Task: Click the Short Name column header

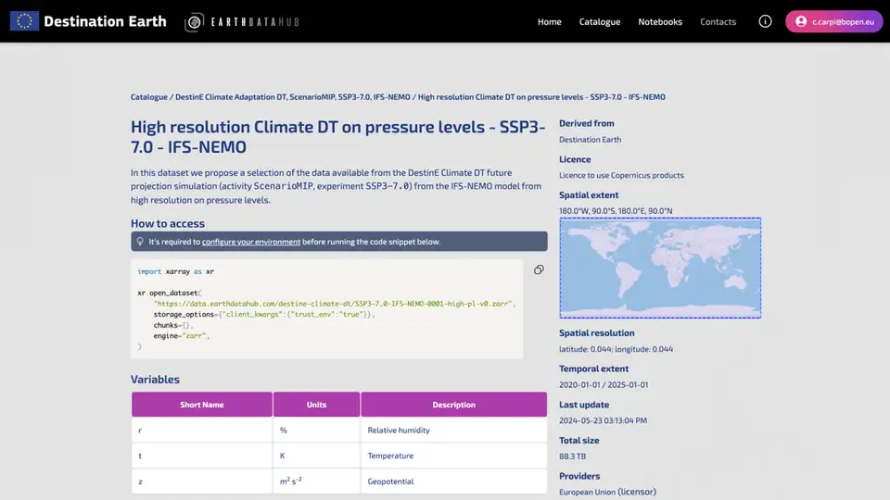Action: click(201, 405)
